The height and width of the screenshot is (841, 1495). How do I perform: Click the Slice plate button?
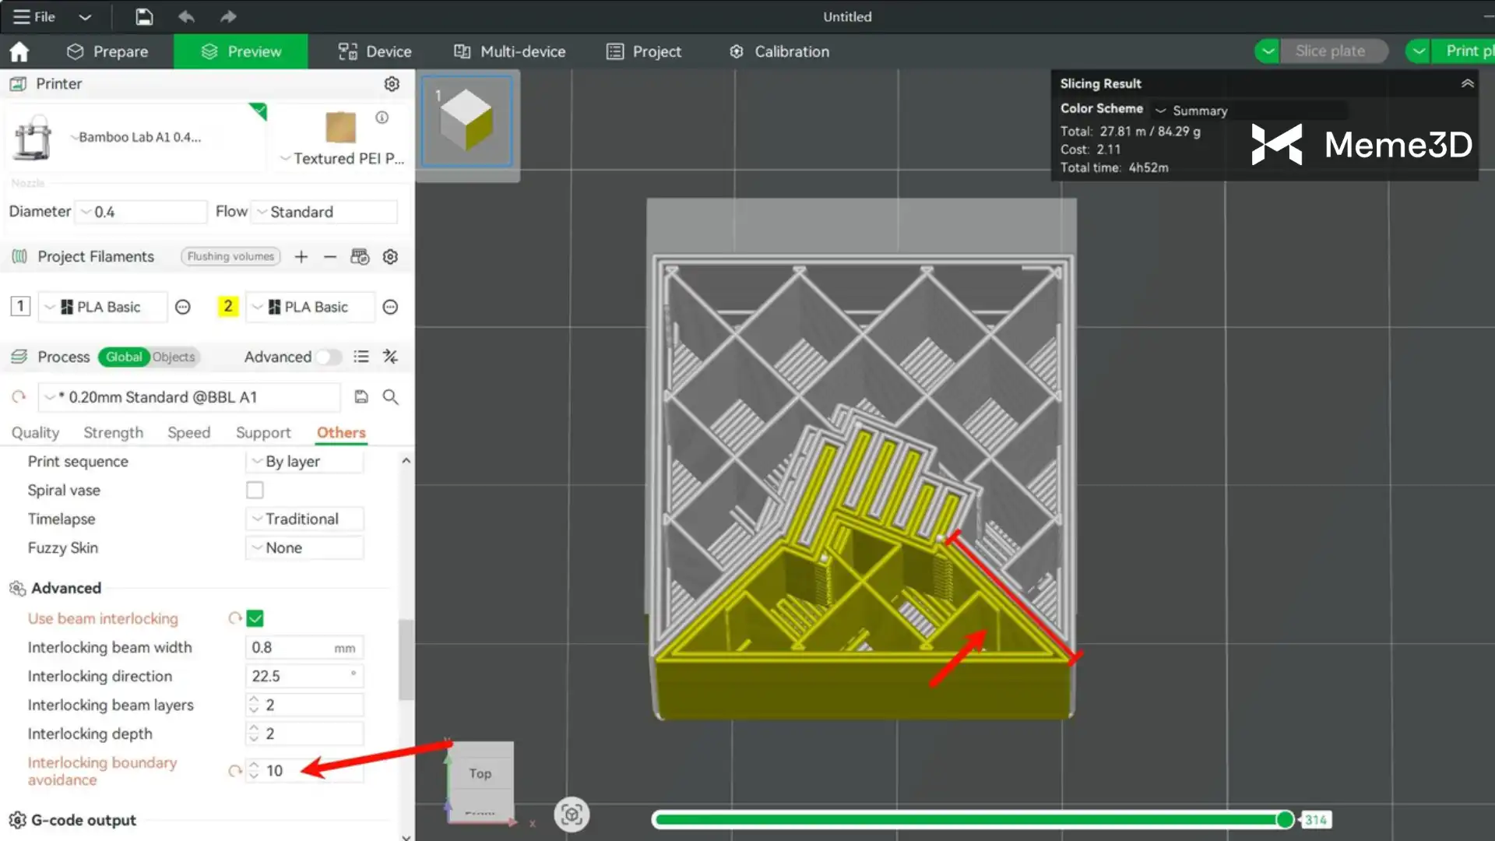1330,51
